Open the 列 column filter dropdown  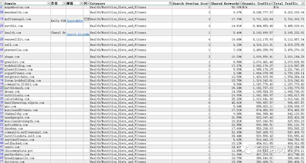[88, 3]
